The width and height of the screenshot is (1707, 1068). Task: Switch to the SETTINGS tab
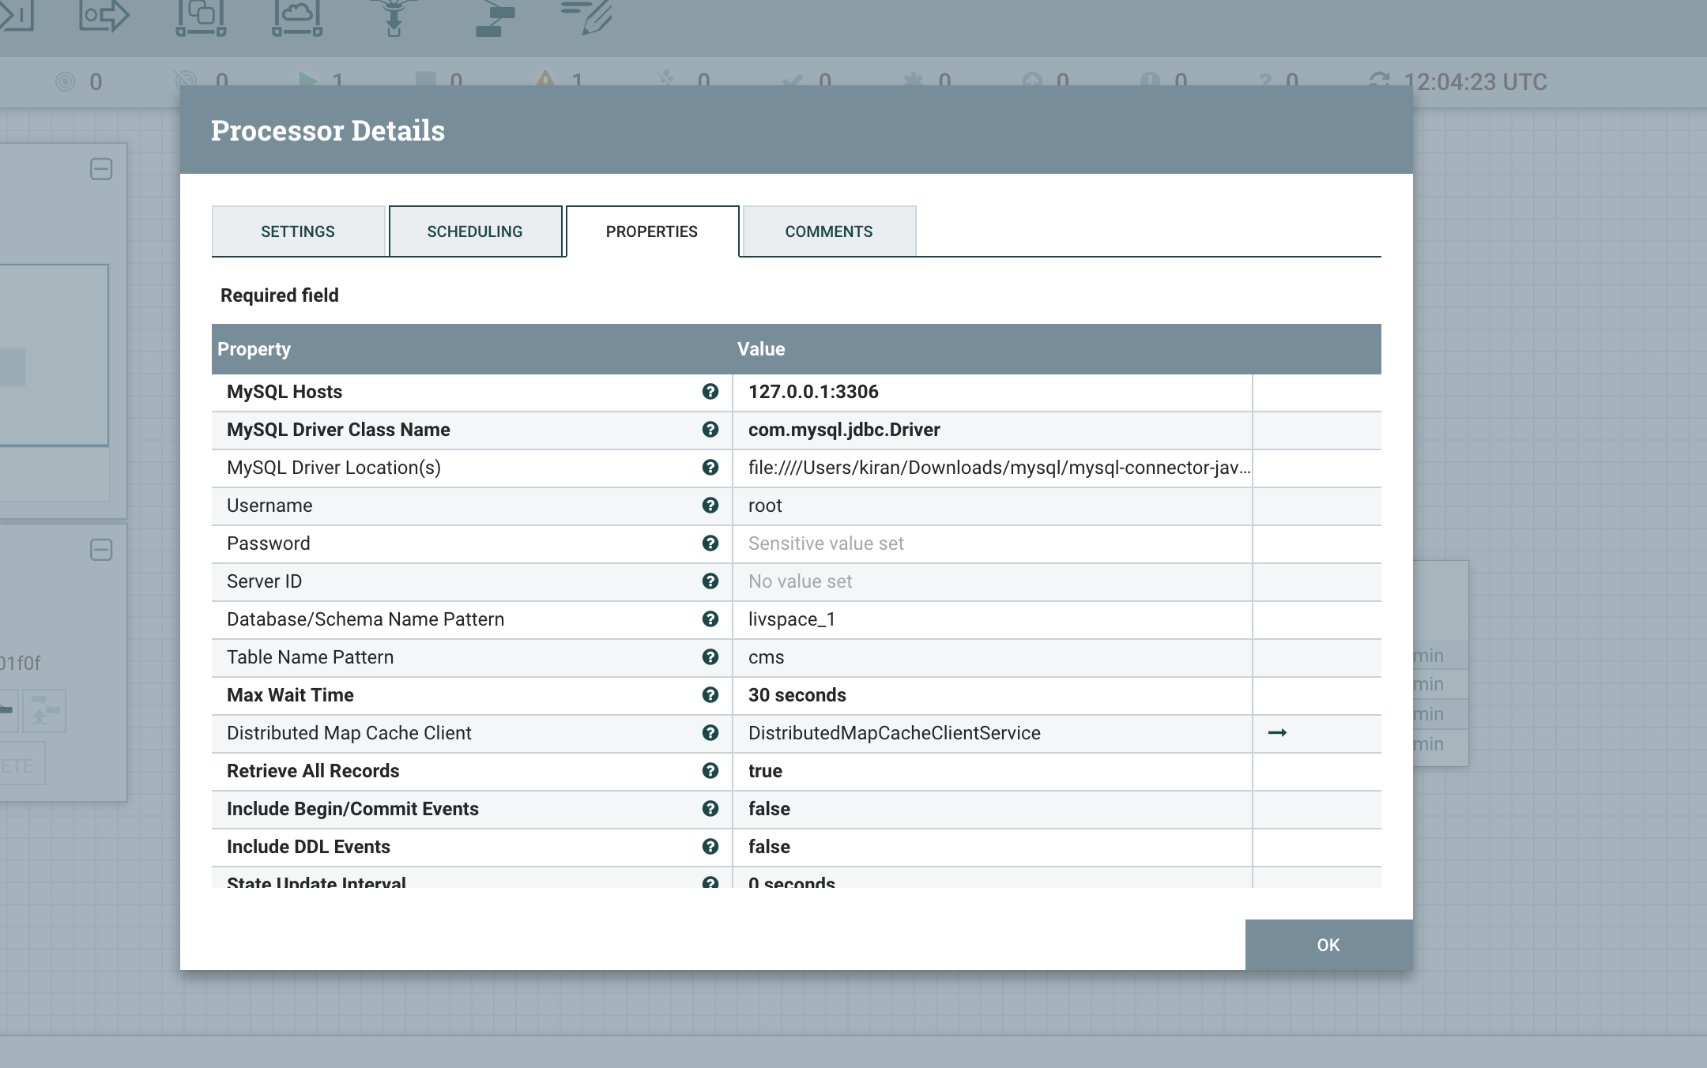coord(298,231)
